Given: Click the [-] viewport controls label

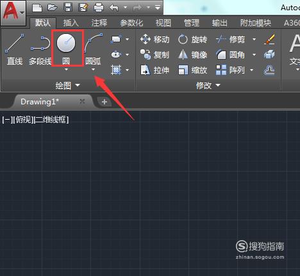Looking at the screenshot, I should pos(7,120).
